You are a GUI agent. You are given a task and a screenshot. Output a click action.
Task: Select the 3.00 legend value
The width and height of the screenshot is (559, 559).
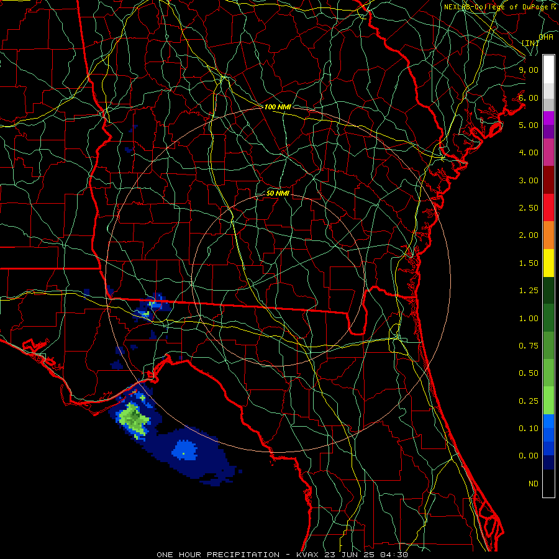pos(529,180)
